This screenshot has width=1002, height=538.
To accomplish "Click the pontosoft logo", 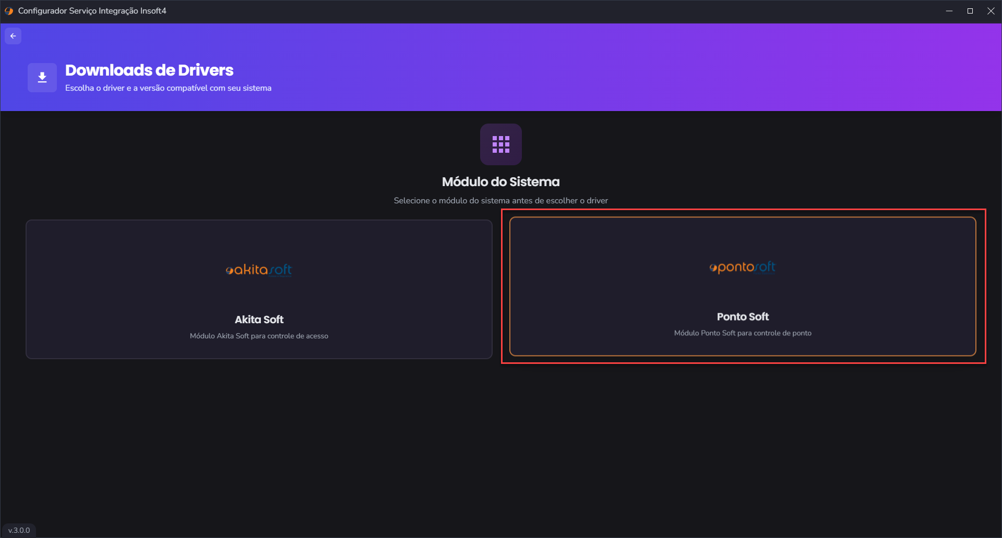I will pyautogui.click(x=742, y=267).
